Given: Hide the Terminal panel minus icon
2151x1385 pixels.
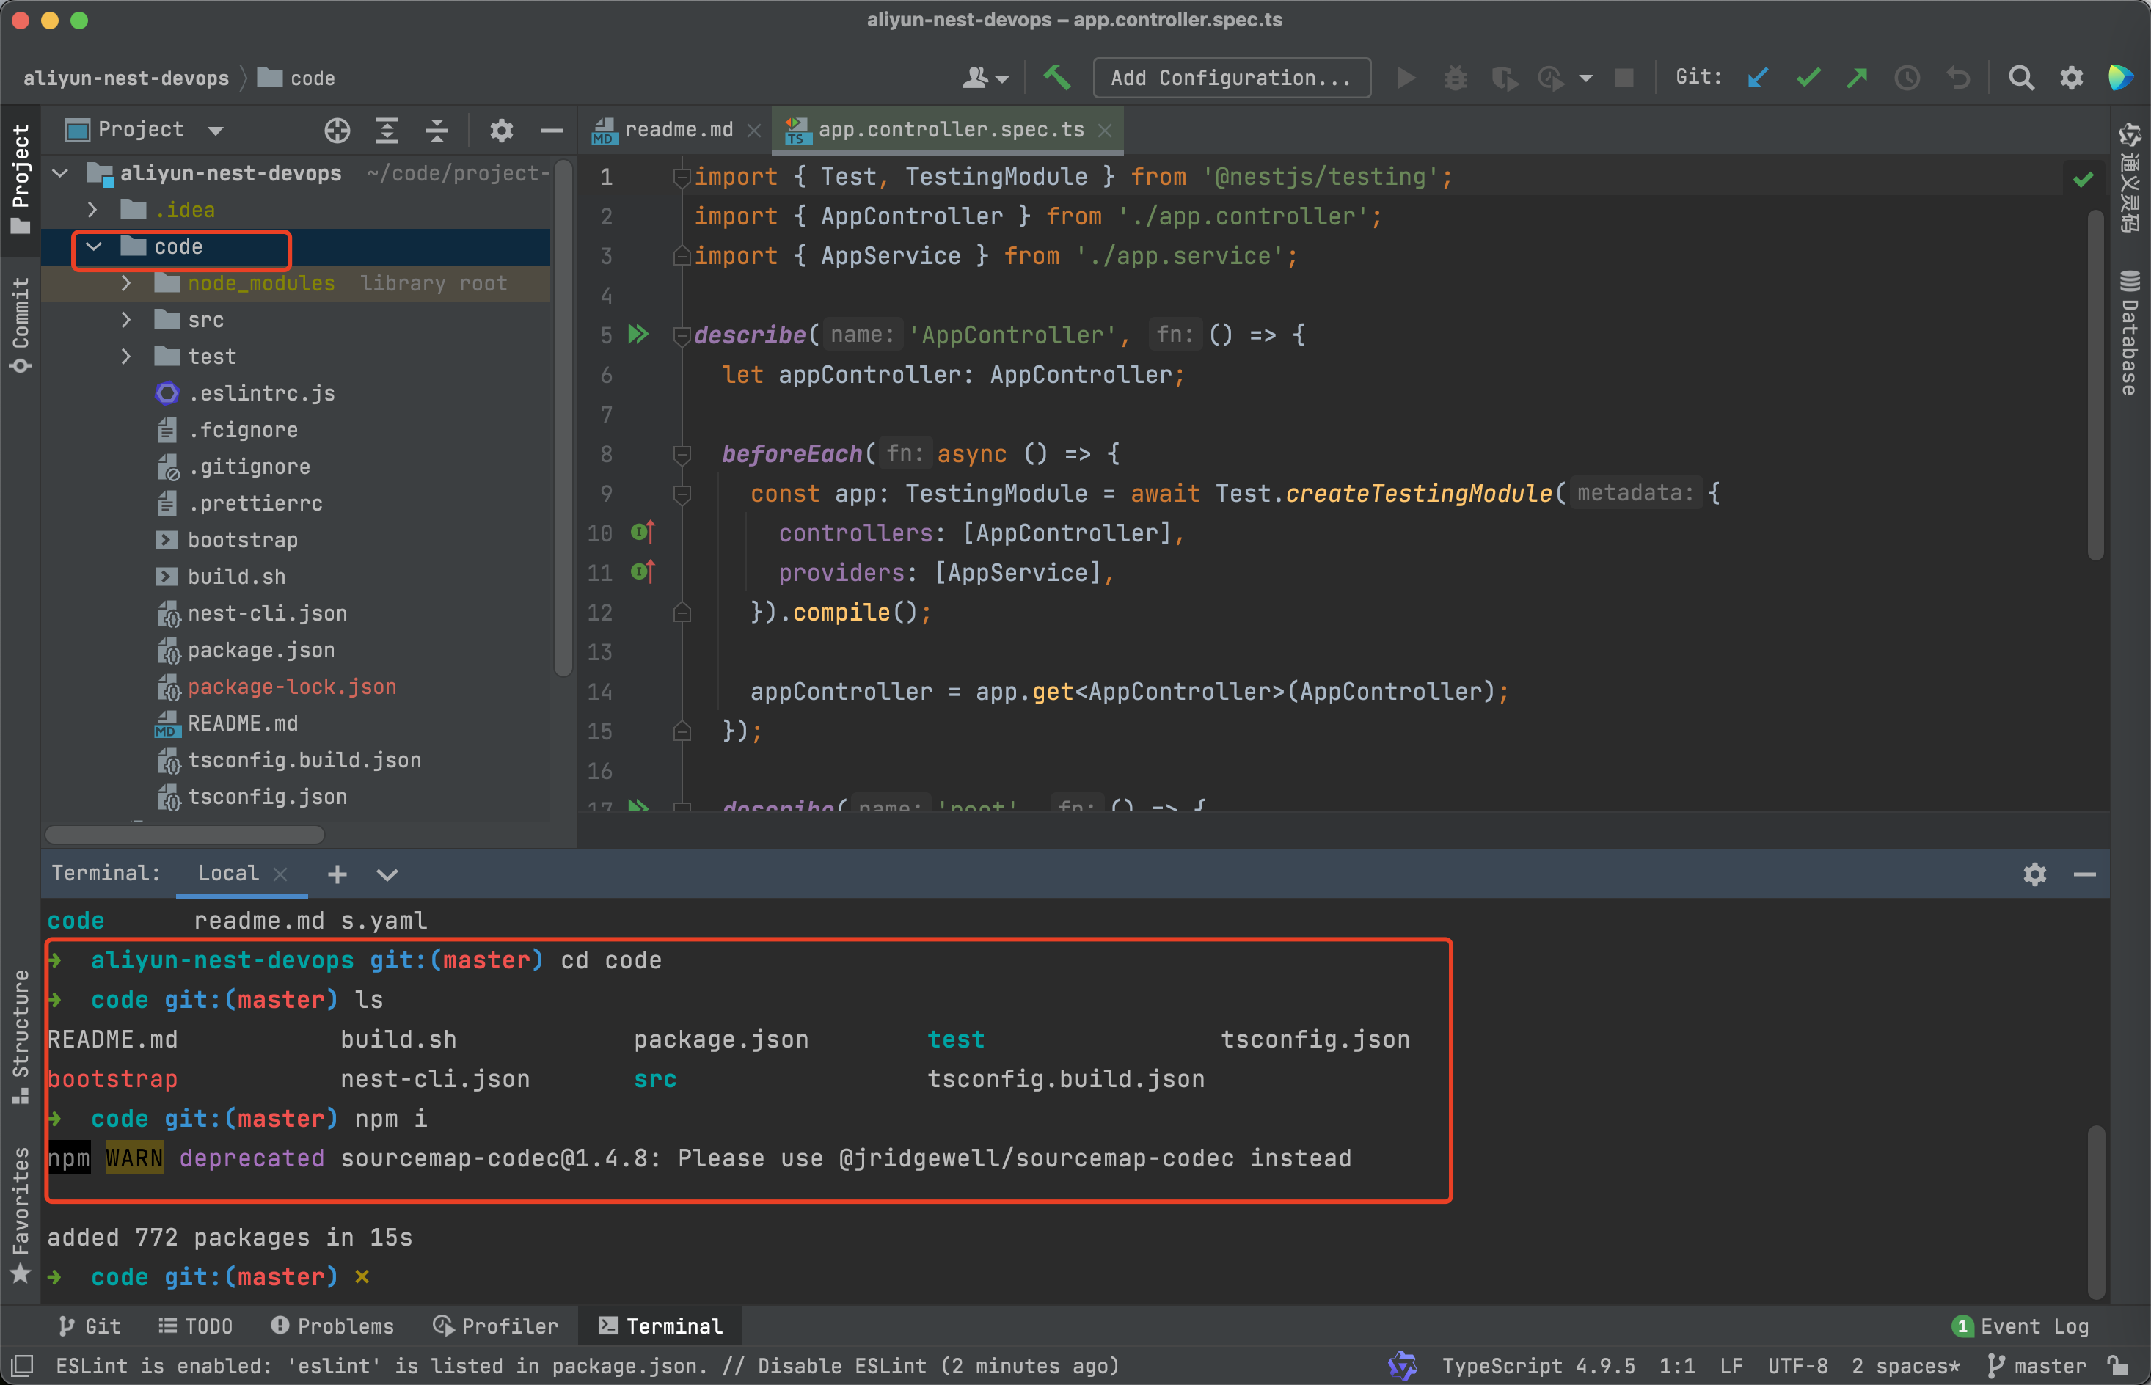Looking at the screenshot, I should 2084,874.
